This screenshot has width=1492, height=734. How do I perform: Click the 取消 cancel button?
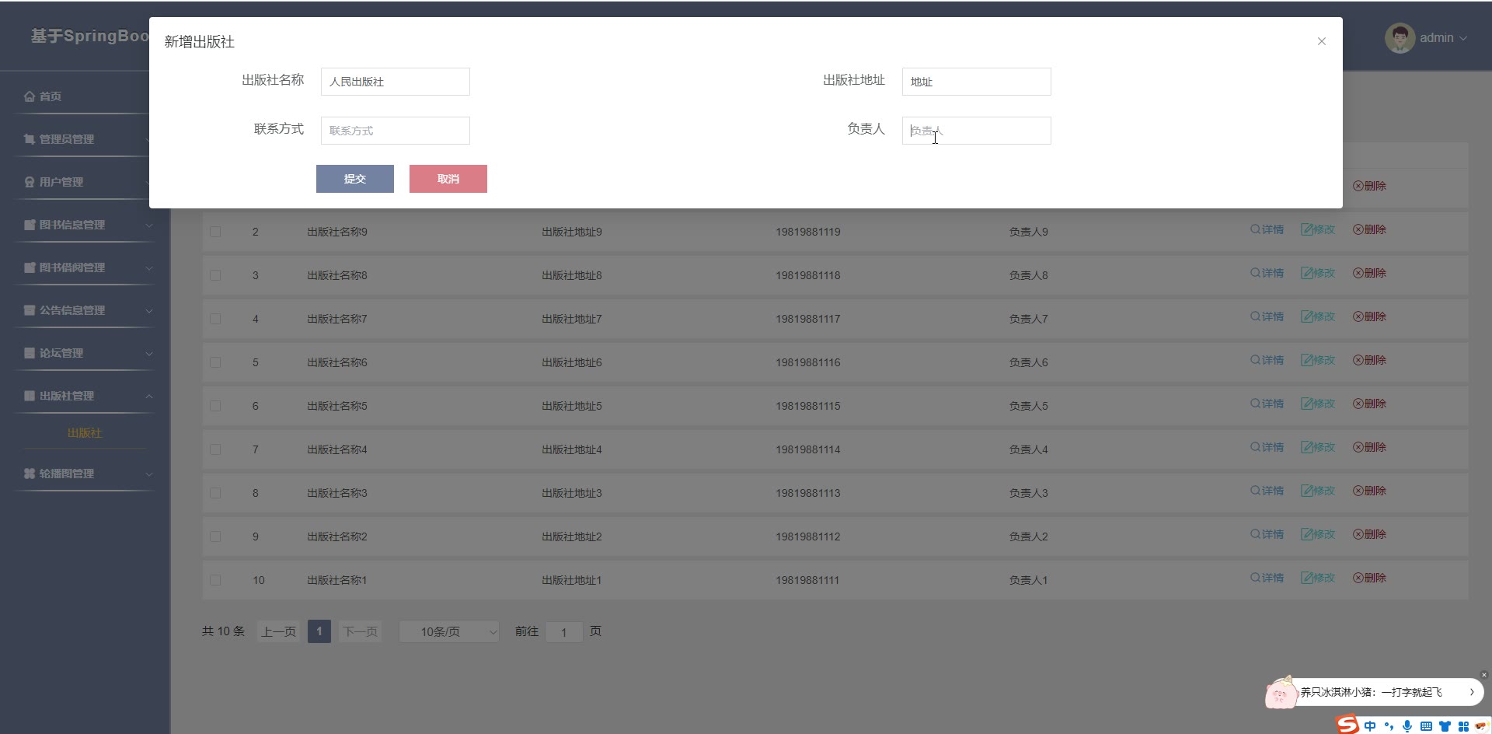pyautogui.click(x=448, y=179)
